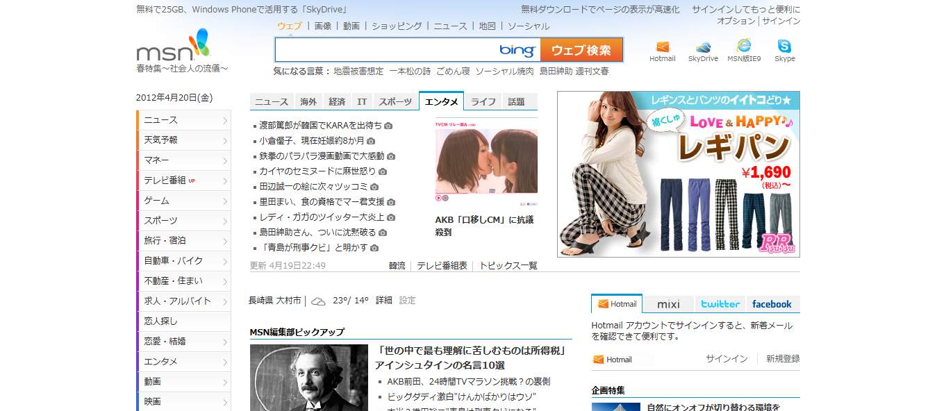The image size is (937, 411).
Task: Choose 画像 search category
Action: point(323,26)
